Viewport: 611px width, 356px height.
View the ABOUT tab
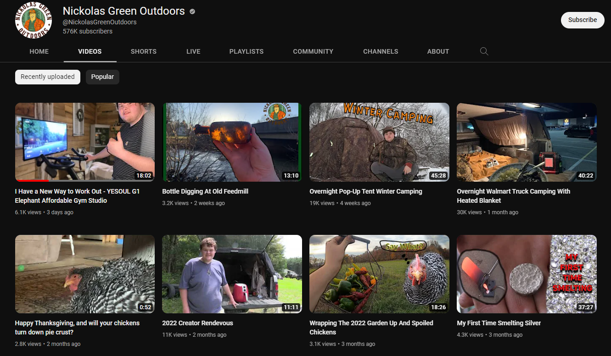[438, 51]
